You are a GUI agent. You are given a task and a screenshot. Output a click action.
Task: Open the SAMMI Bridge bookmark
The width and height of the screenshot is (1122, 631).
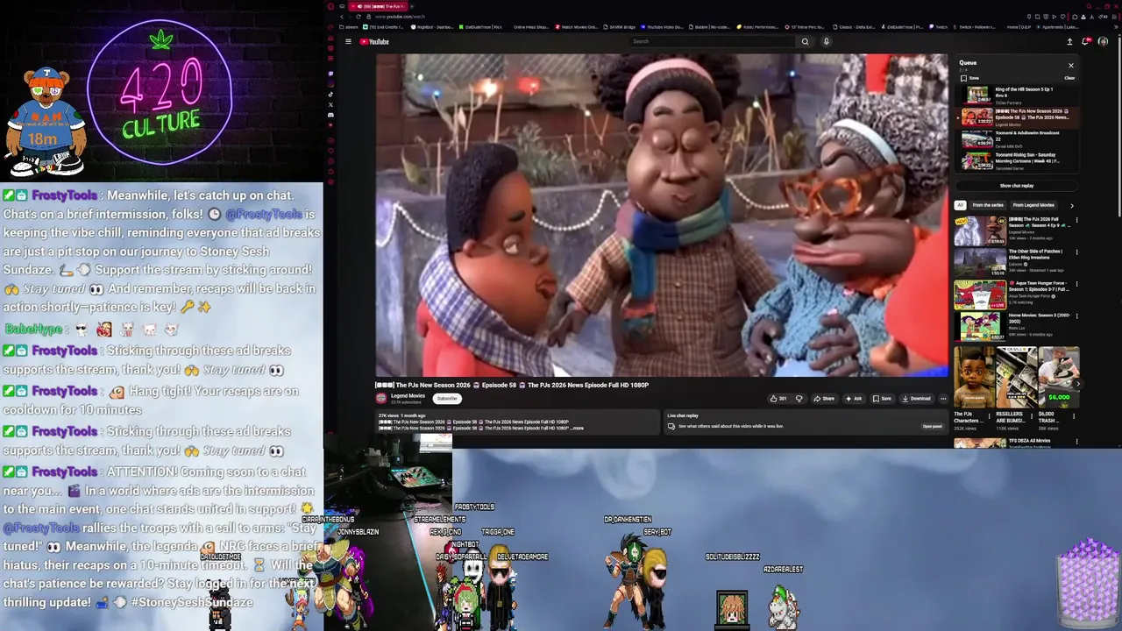[619, 27]
